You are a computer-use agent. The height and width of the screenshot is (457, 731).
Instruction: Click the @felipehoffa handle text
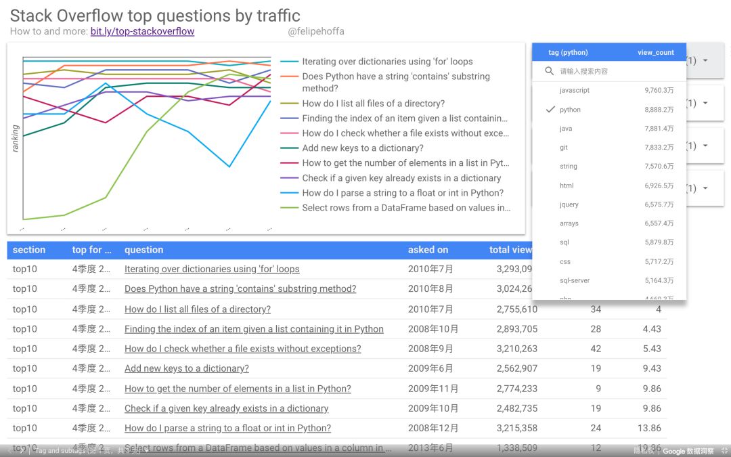pyautogui.click(x=315, y=31)
